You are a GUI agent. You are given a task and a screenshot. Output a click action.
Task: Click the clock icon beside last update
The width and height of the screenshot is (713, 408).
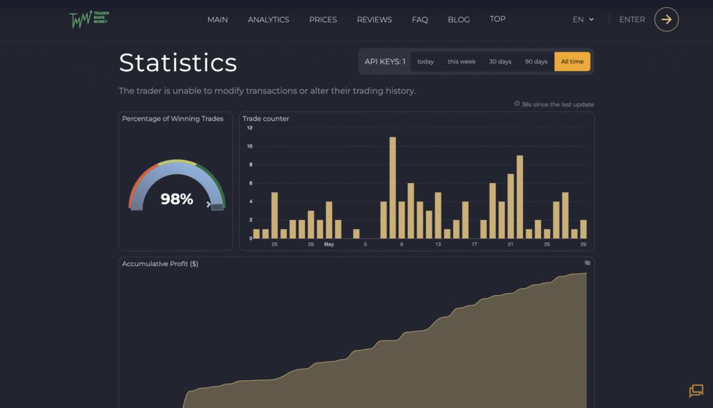click(x=517, y=104)
